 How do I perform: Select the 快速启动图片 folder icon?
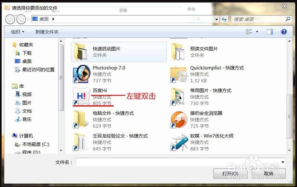coord(80,52)
